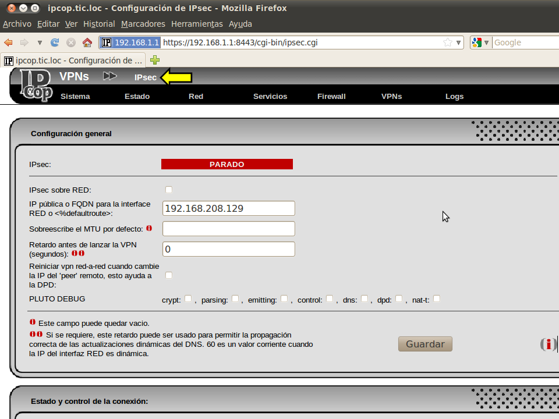The image size is (559, 419).
Task: Check the nat-t debug option
Action: coord(437,299)
